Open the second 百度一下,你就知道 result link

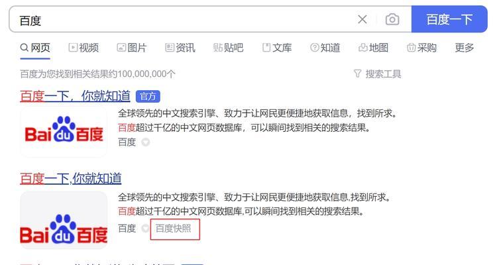click(x=71, y=178)
